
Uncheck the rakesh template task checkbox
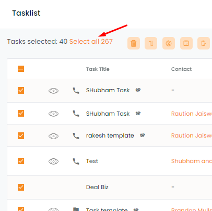tap(21, 135)
